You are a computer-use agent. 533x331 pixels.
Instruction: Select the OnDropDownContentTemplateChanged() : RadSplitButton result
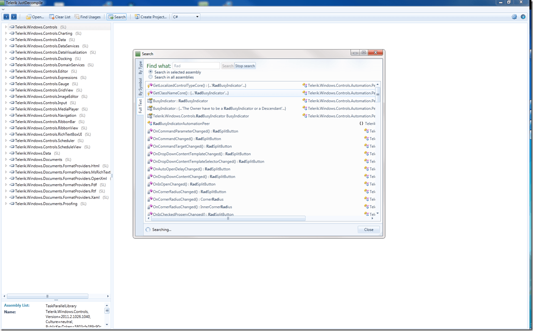202,154
